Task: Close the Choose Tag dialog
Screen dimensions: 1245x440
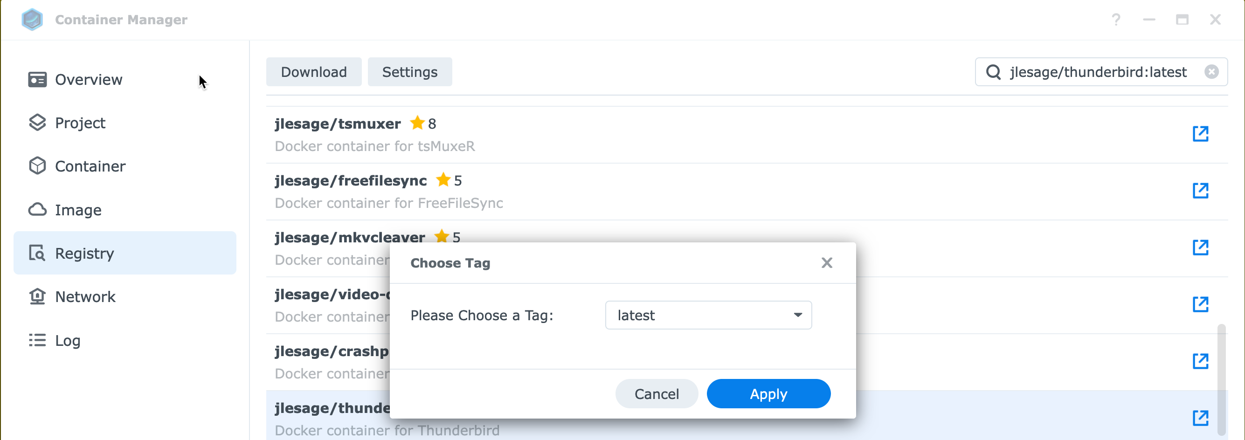Action: (x=826, y=263)
